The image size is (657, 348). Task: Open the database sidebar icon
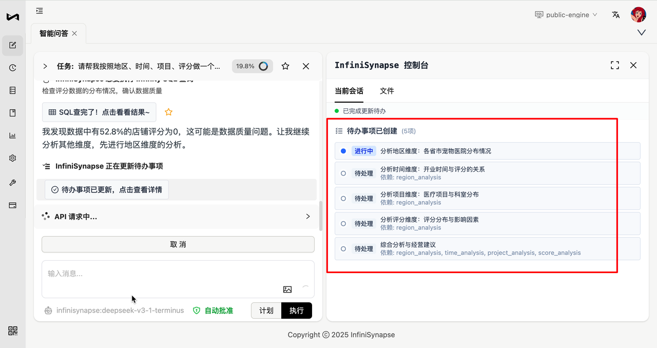(x=13, y=90)
